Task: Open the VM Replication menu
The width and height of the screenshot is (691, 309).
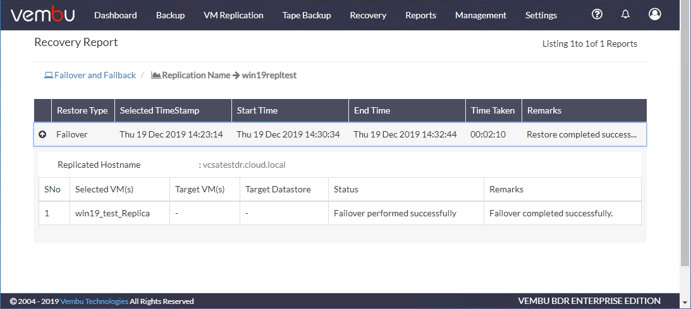Action: click(x=233, y=15)
